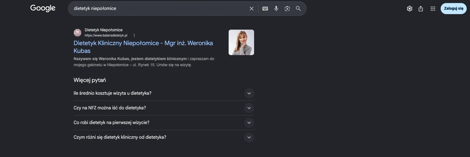This screenshot has height=157, width=470.
Task: Open the Dietetyk Kliniczny Niepołomice result title
Action: pyautogui.click(x=143, y=47)
